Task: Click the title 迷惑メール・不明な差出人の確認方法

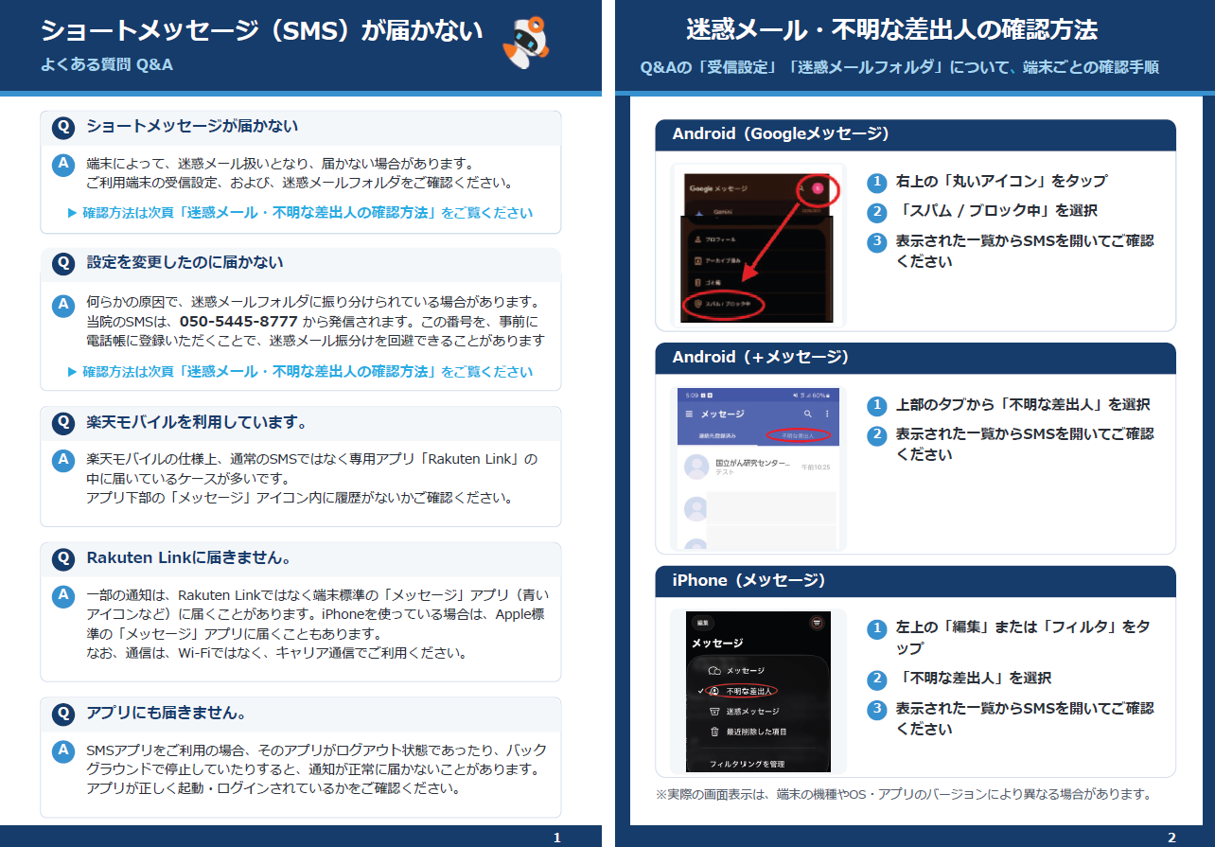Action: [x=891, y=29]
